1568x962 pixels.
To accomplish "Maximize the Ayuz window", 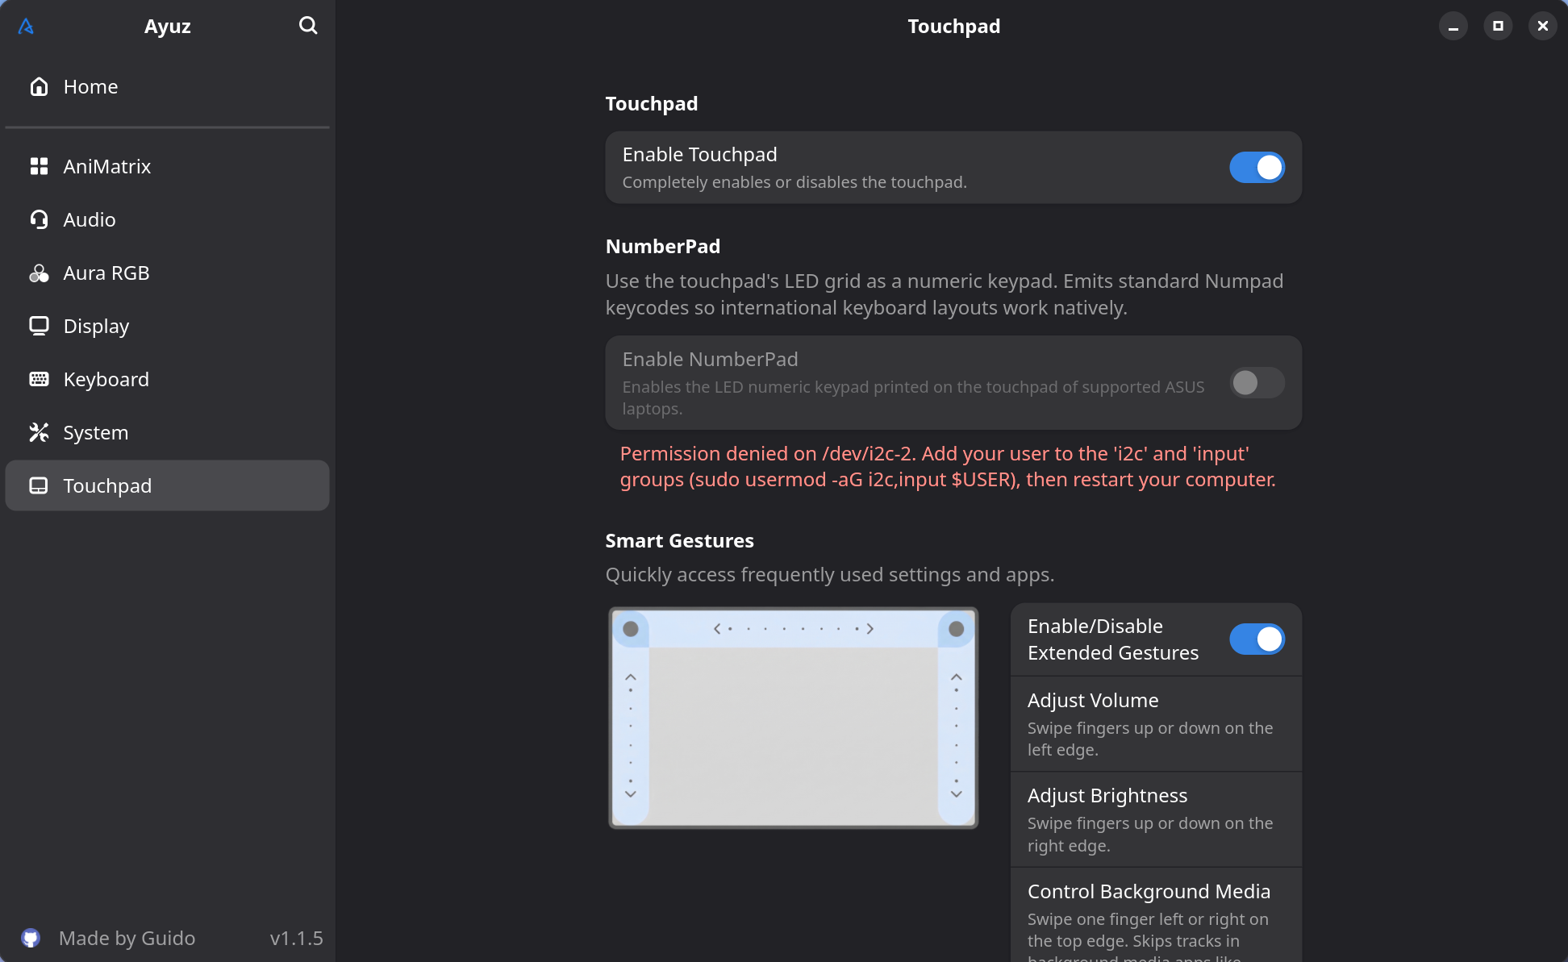I will click(1498, 26).
